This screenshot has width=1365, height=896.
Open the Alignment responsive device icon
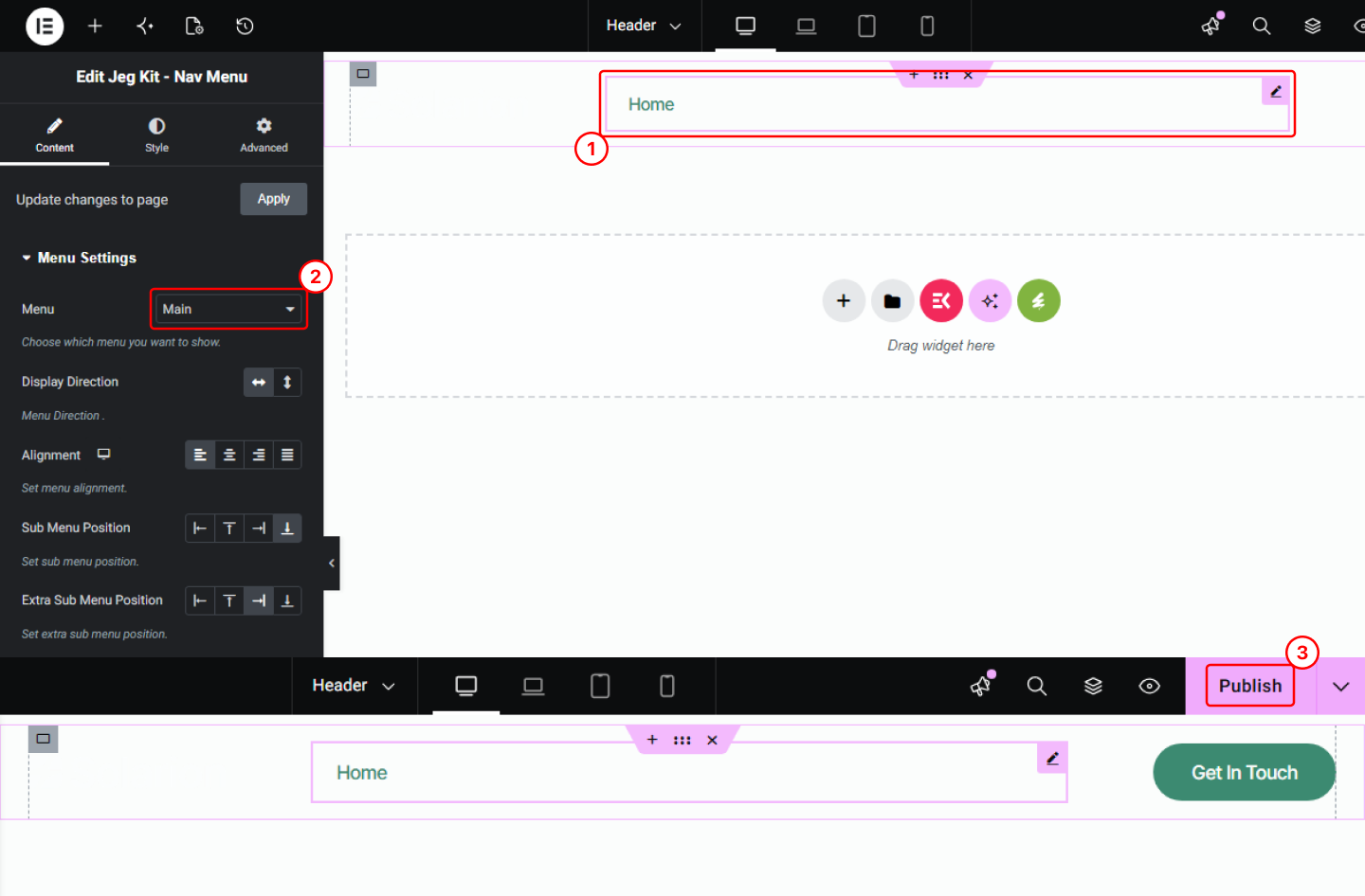point(104,455)
